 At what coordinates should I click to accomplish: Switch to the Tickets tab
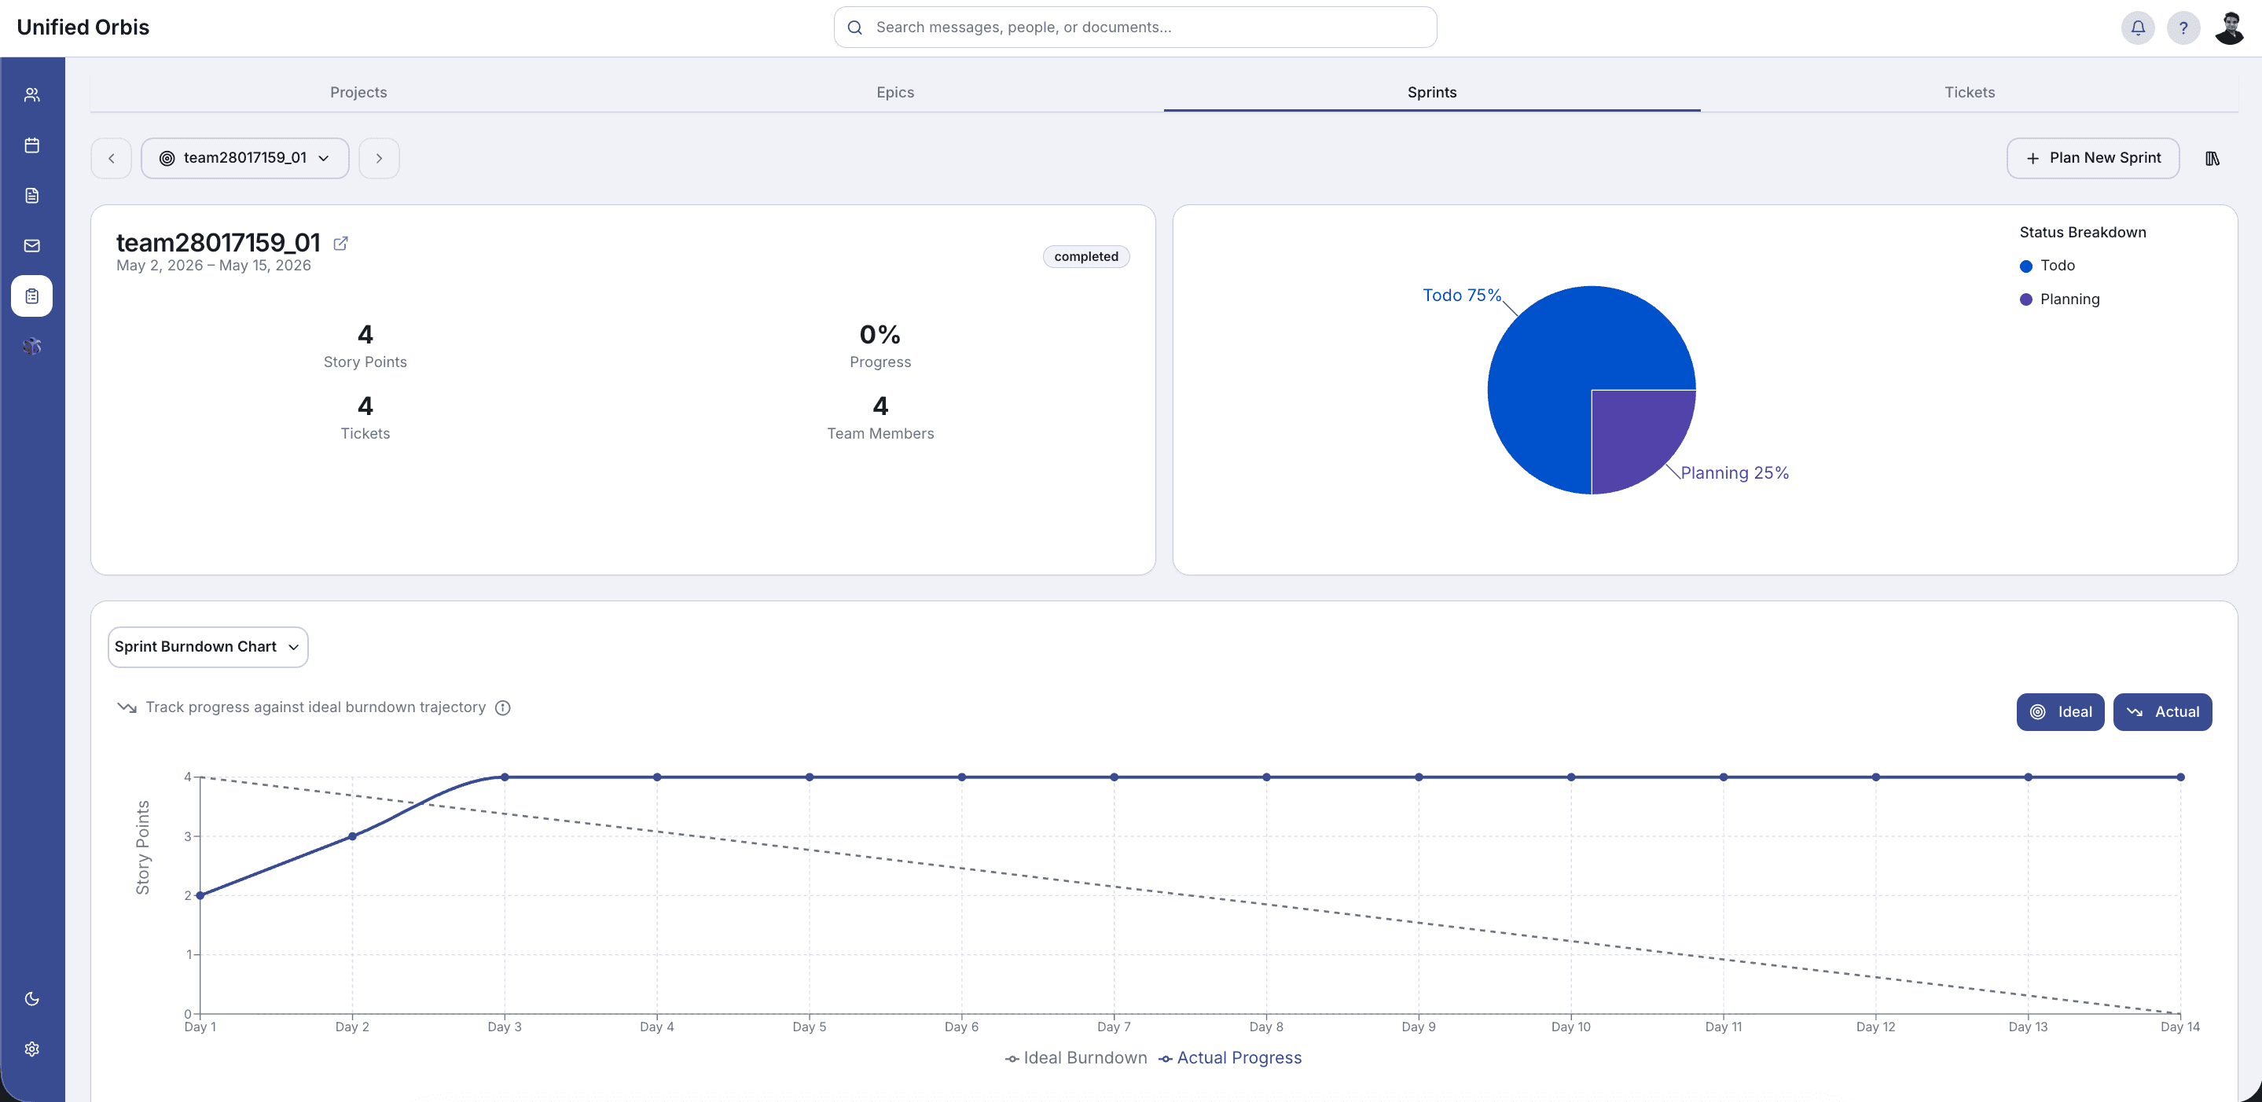1970,92
